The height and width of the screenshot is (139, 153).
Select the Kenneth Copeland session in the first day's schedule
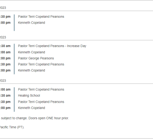pos(31,22)
